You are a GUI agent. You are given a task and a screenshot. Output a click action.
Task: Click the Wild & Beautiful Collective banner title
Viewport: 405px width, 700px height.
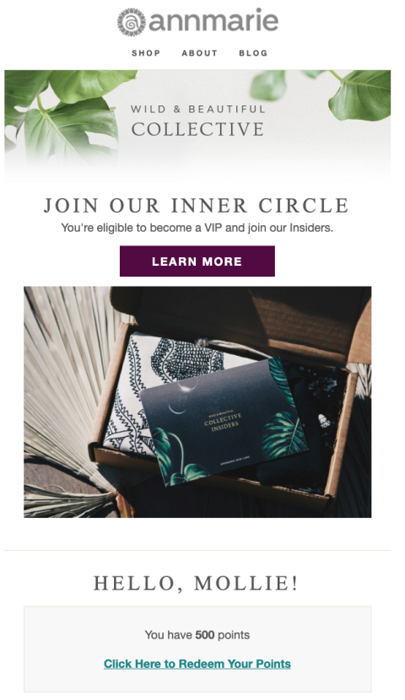(x=197, y=122)
